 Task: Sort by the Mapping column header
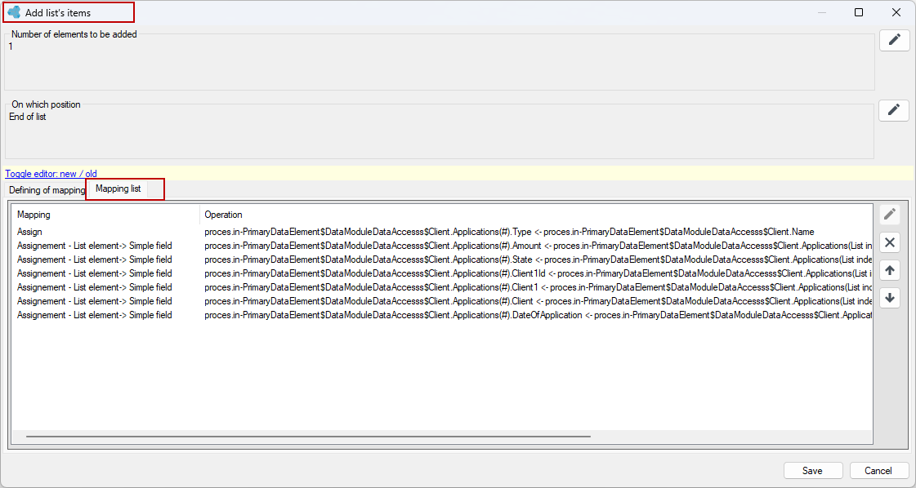pyautogui.click(x=105, y=215)
